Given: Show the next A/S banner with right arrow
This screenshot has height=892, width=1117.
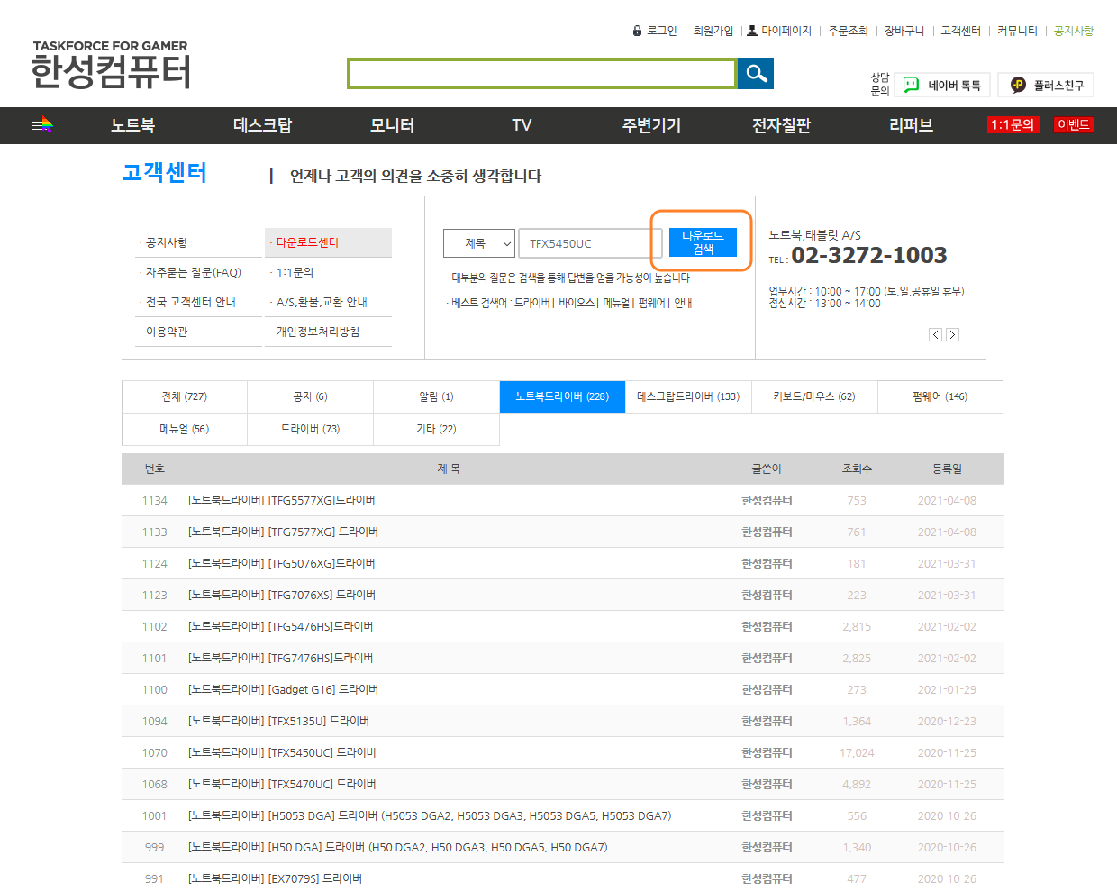Looking at the screenshot, I should (x=952, y=334).
